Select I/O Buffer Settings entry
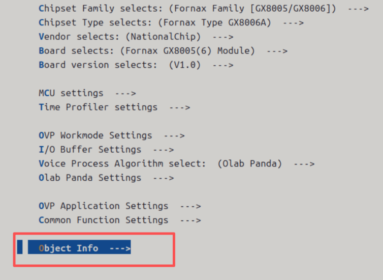Image resolution: width=383 pixels, height=280 pixels. click(x=106, y=150)
